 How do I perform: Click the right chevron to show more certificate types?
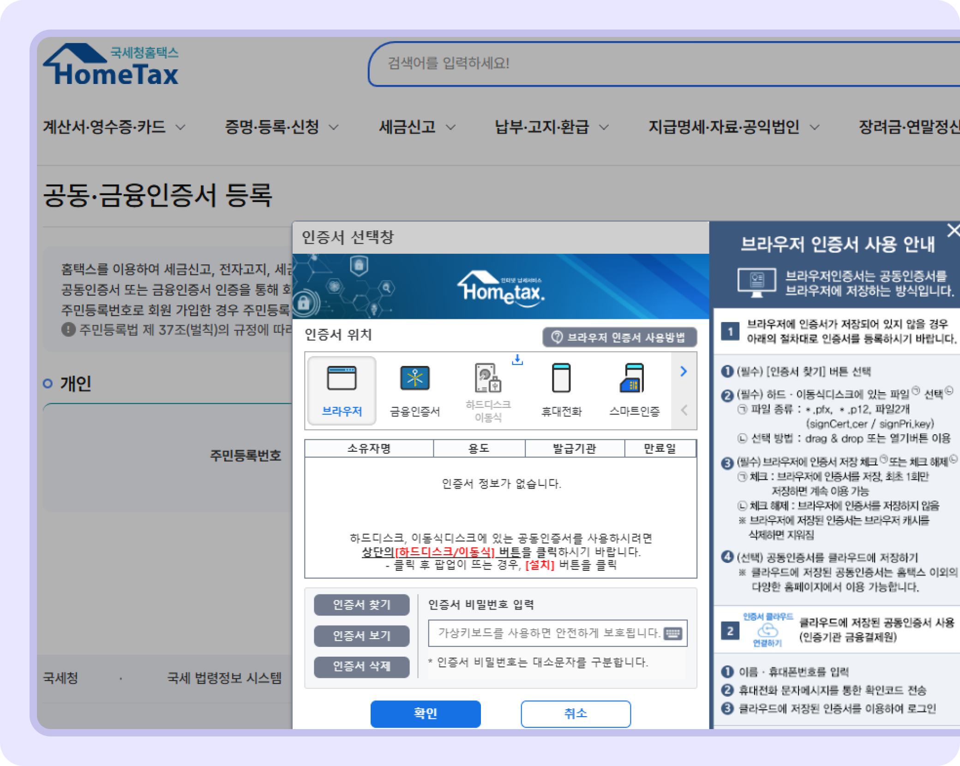684,371
